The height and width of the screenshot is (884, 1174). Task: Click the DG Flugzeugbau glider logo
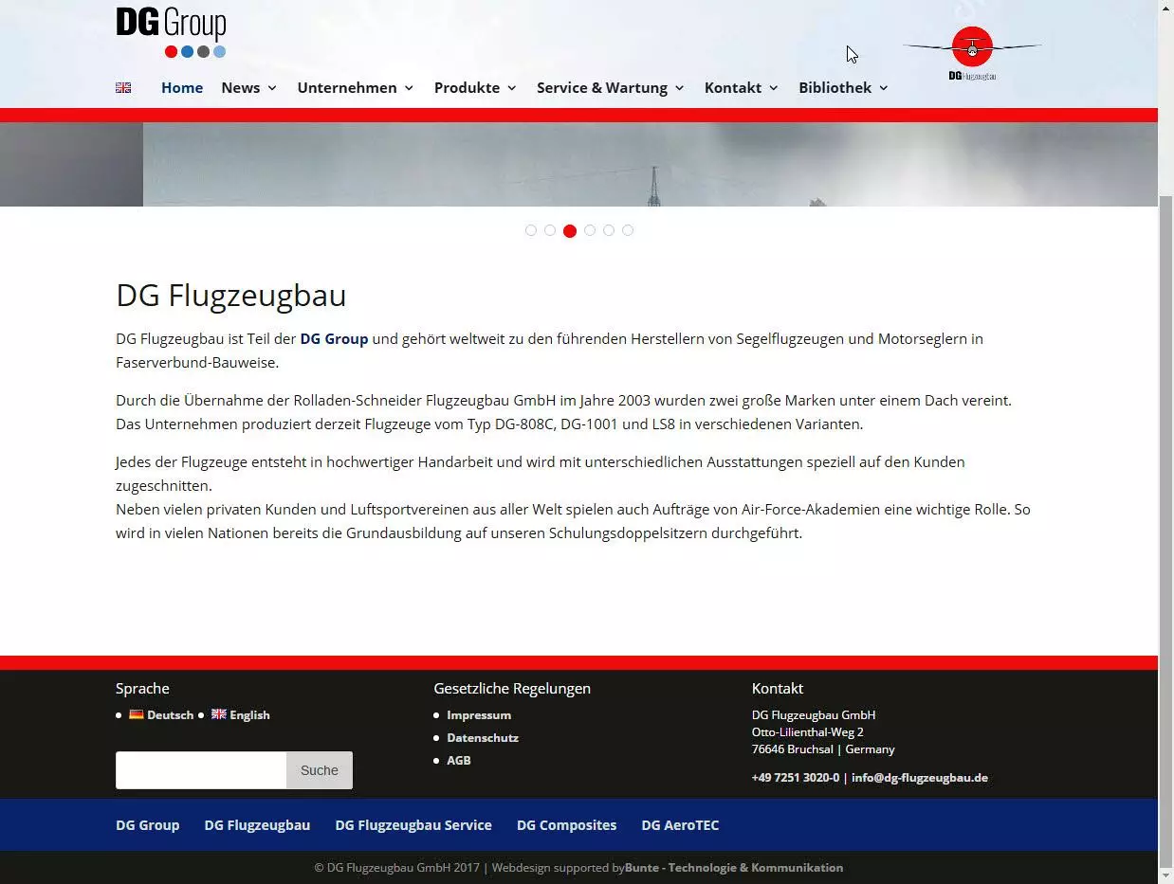[972, 53]
